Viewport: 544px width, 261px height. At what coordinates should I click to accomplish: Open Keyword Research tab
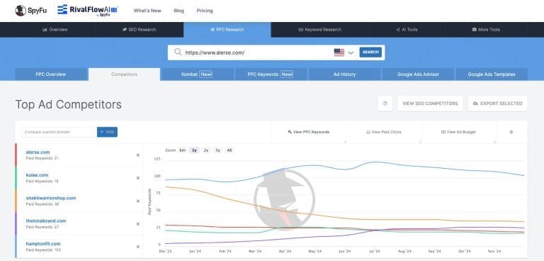319,30
